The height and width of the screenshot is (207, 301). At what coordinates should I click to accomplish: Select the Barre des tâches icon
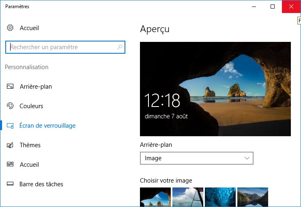10,184
